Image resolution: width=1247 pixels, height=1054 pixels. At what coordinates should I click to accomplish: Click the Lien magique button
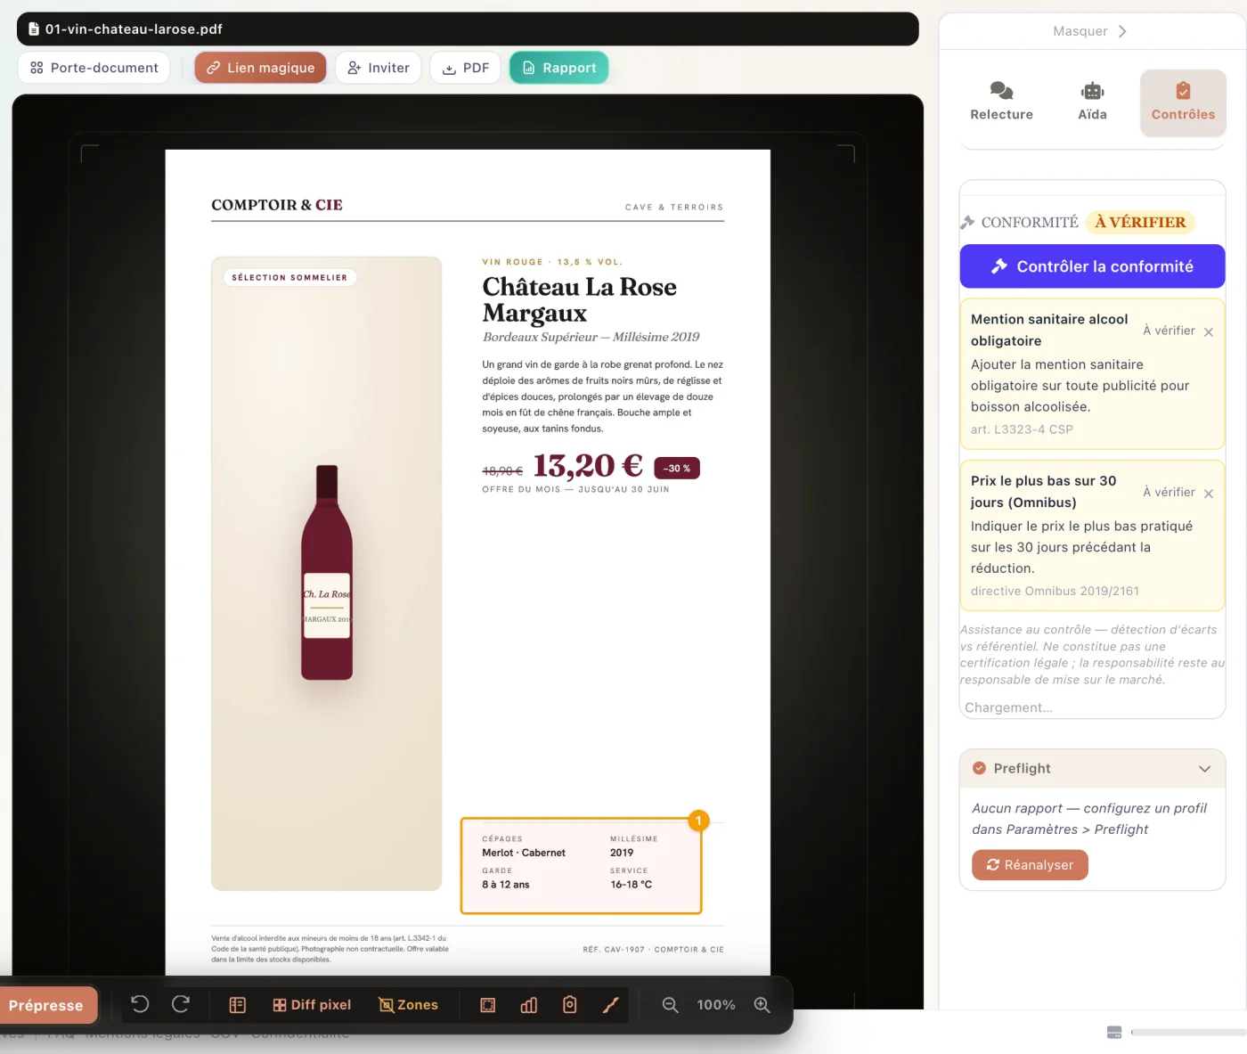click(261, 68)
